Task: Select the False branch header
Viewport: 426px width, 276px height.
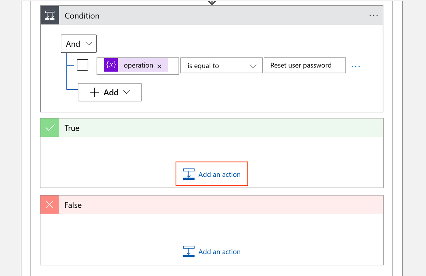Action: coord(212,205)
